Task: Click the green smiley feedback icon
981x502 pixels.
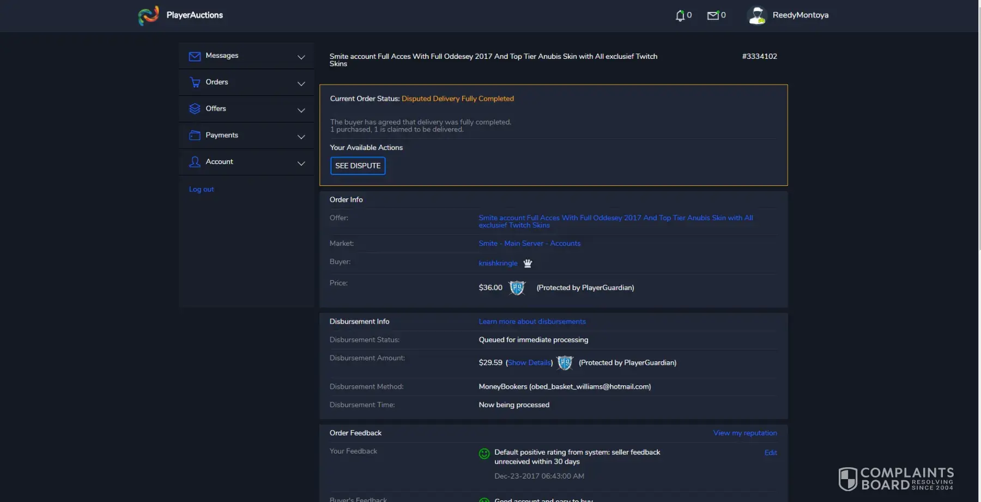Action: coord(484,453)
